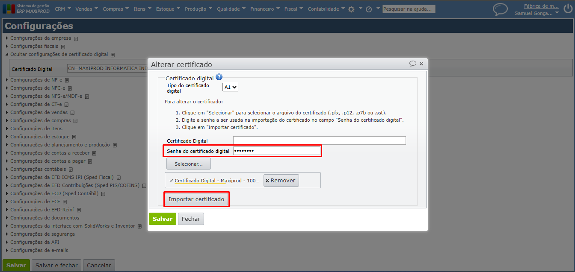Click the Fechar button in dialog
575x272 pixels.
coord(191,219)
